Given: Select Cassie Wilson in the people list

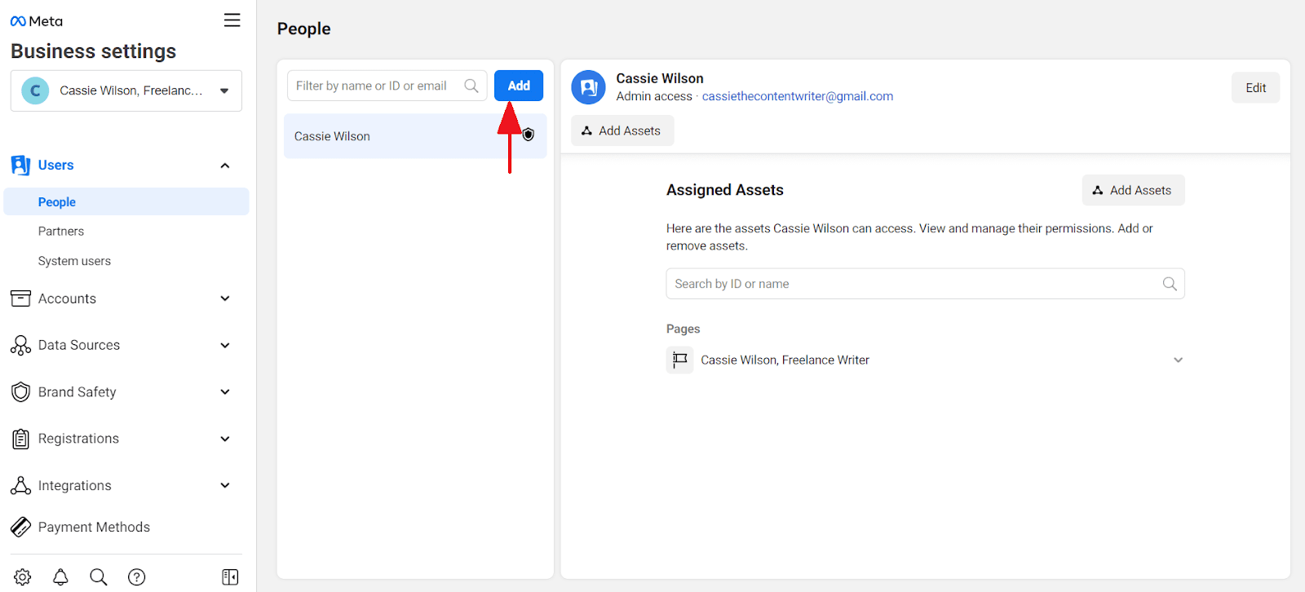Looking at the screenshot, I should pyautogui.click(x=415, y=136).
